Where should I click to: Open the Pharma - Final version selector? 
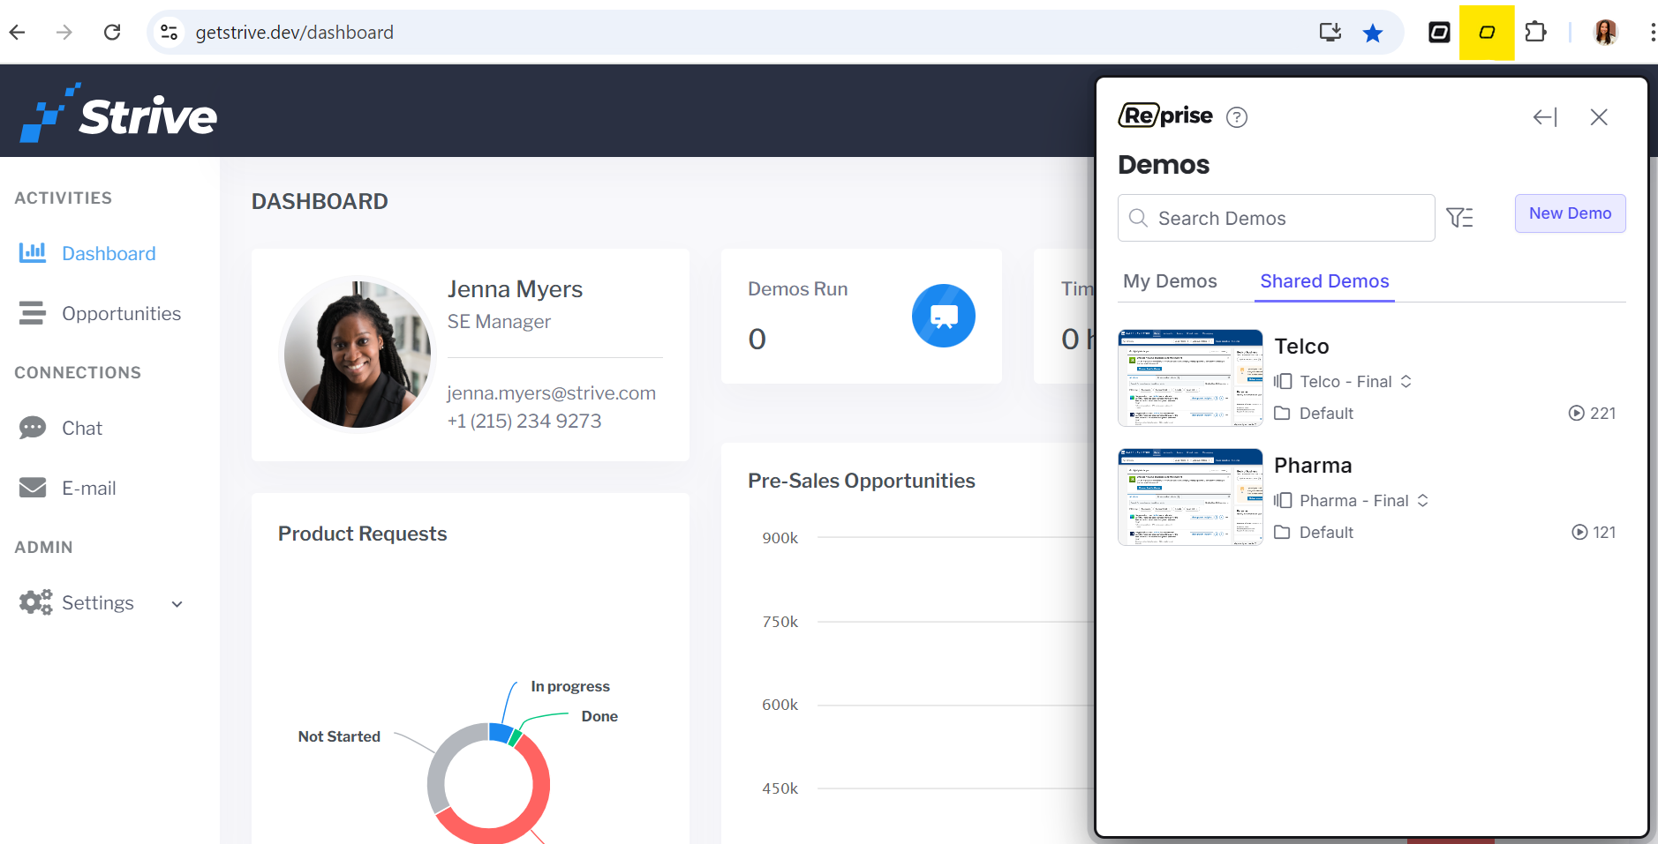[1422, 500]
